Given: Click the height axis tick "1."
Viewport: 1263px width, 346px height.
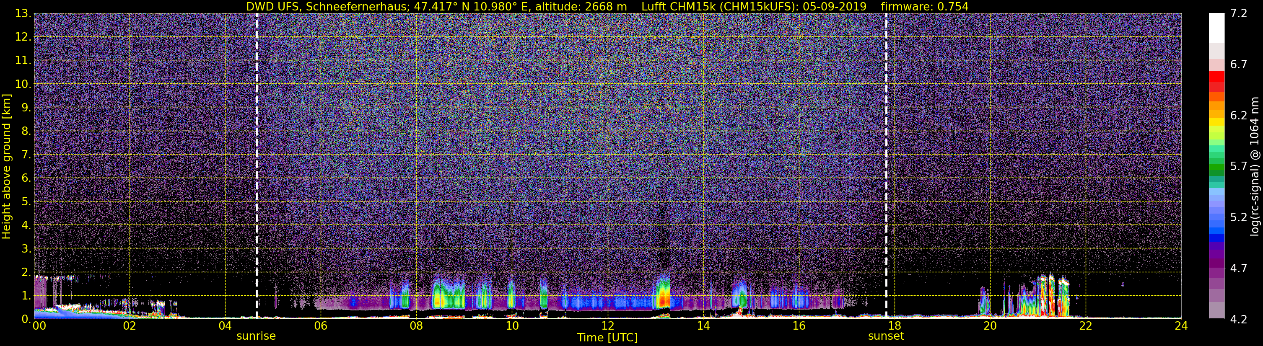Looking at the screenshot, I should (x=26, y=296).
